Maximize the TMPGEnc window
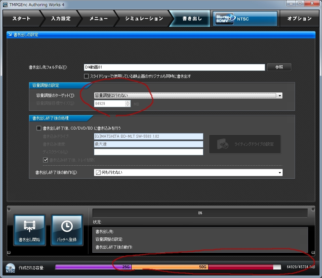The width and height of the screenshot is (322, 278). 300,4
